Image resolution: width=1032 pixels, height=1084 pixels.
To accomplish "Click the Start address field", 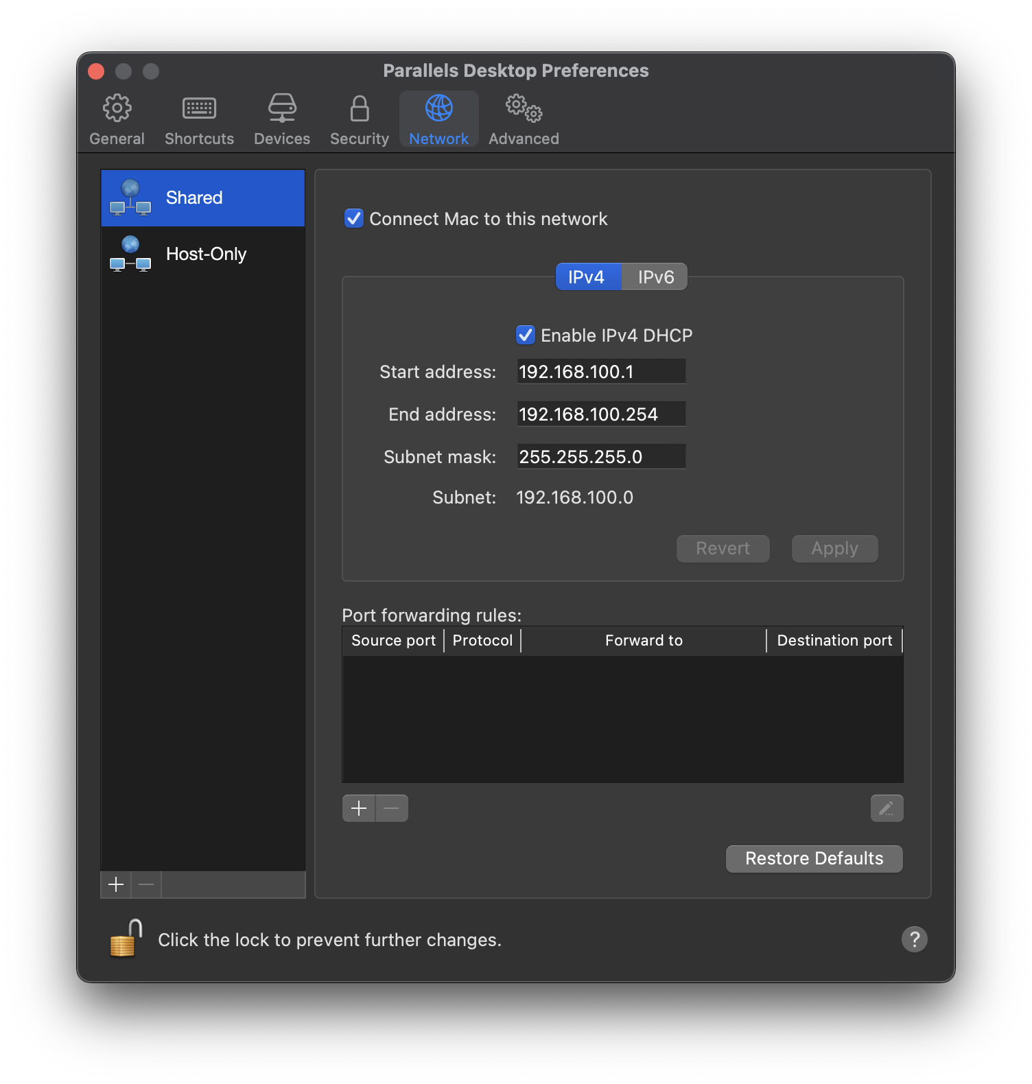I will 601,371.
